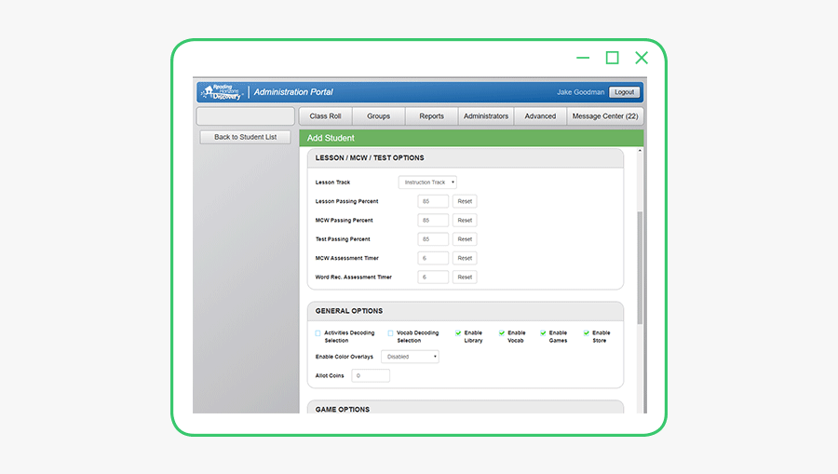The width and height of the screenshot is (838, 474).
Task: Enable Vocab Decoding Selection checkbox
Action: (391, 332)
